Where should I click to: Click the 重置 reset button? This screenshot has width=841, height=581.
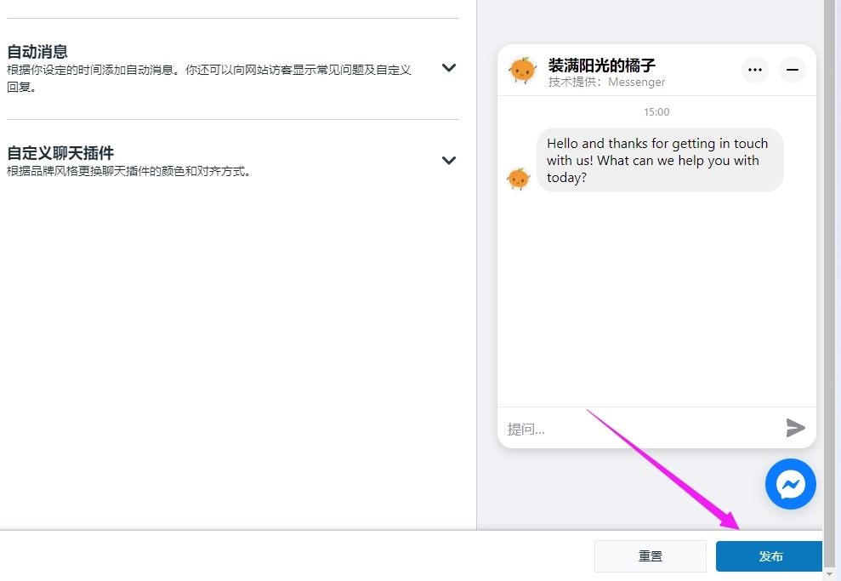[650, 555]
